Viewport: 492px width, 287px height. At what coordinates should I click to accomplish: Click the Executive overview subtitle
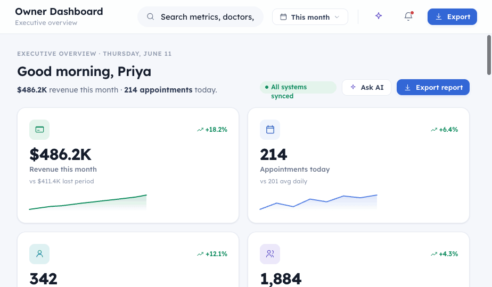click(46, 22)
